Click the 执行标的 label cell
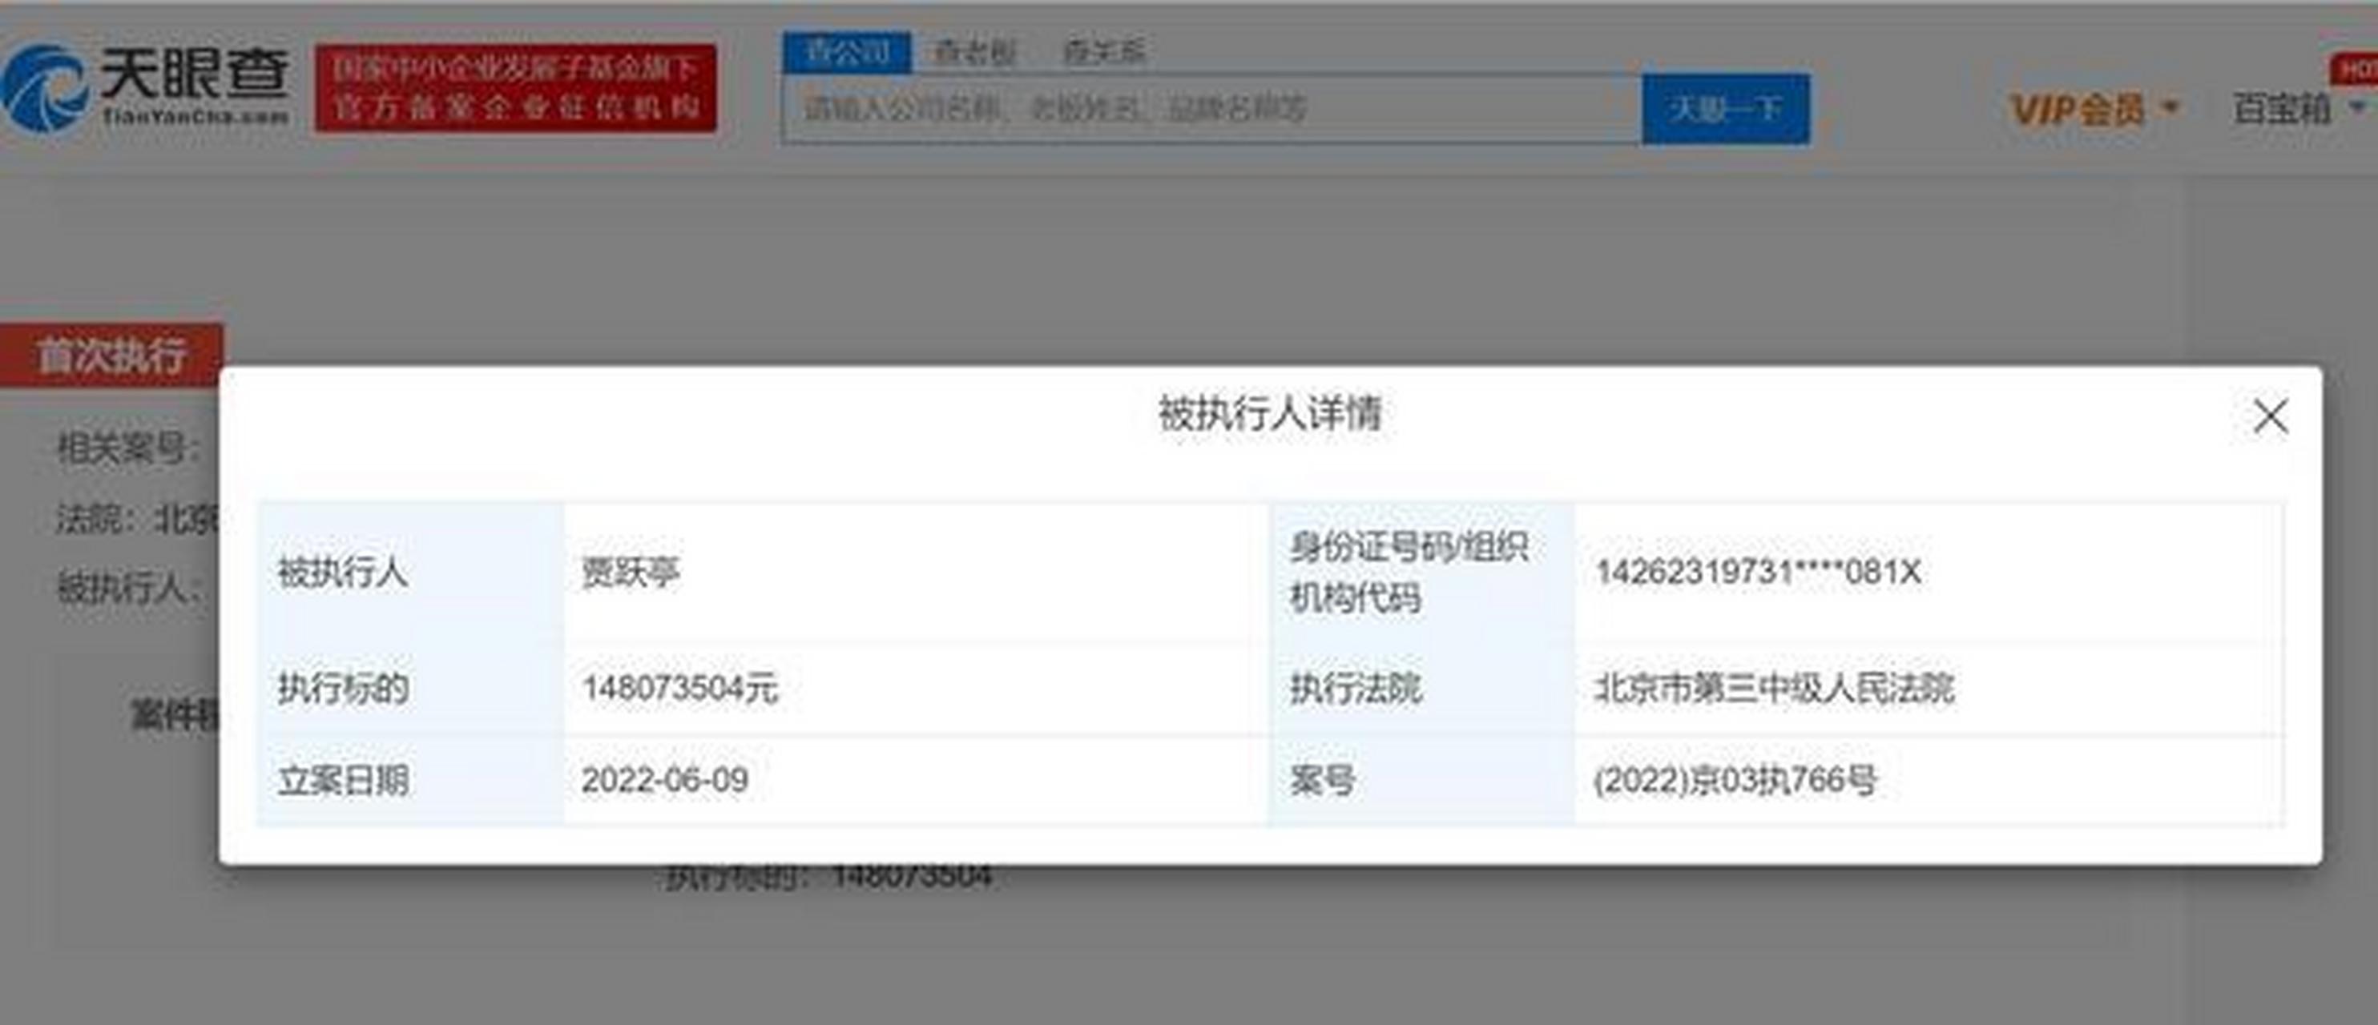 click(412, 688)
